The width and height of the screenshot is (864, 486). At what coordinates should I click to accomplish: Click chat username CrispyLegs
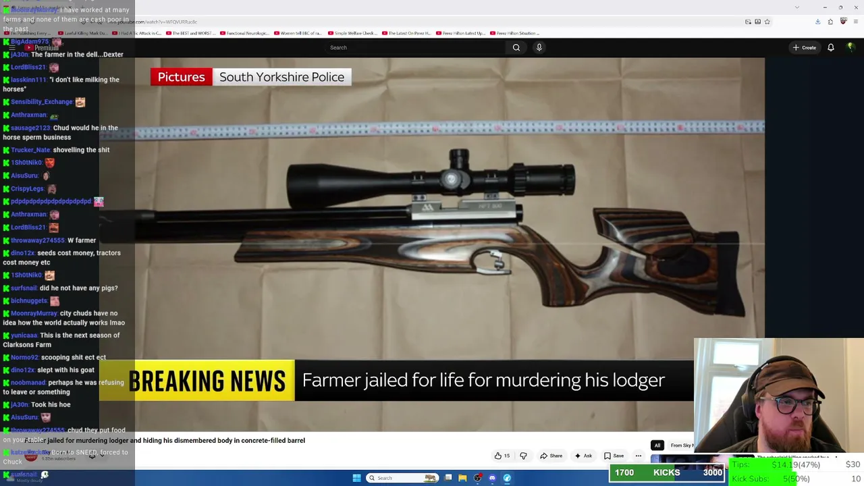(27, 189)
